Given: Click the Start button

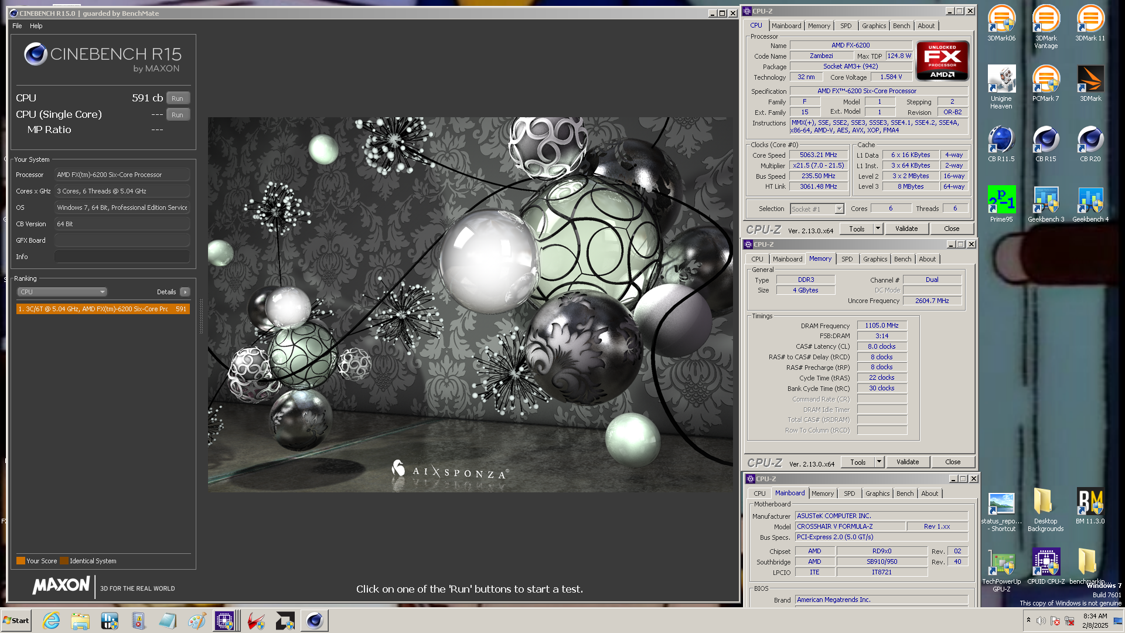Looking at the screenshot, I should [16, 621].
